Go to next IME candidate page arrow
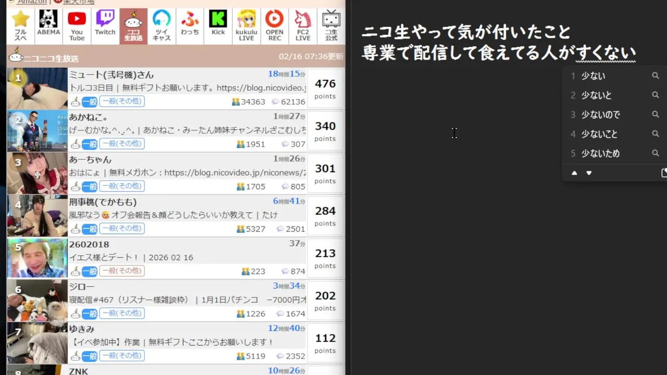This screenshot has width=667, height=375. [589, 173]
